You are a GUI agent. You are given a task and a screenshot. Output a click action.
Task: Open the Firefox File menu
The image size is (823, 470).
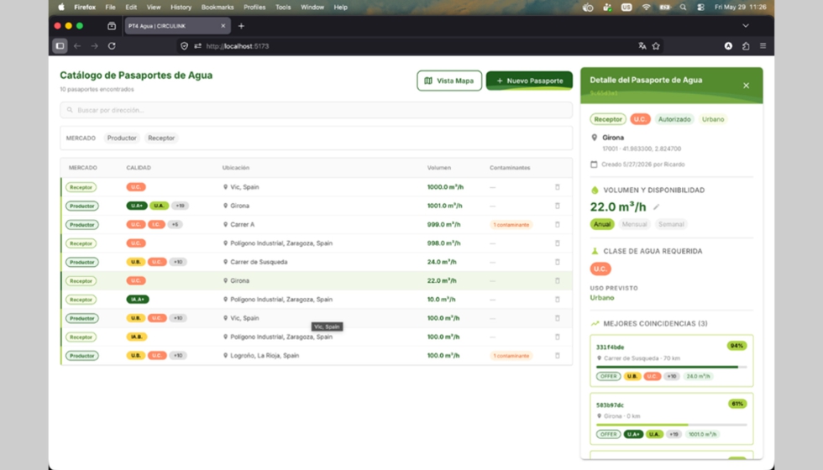110,8
